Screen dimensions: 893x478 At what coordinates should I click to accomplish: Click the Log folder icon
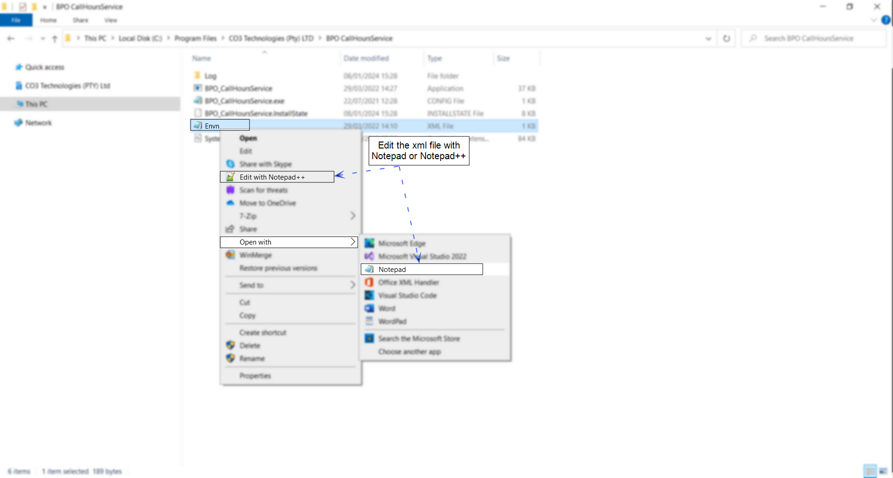pyautogui.click(x=197, y=75)
